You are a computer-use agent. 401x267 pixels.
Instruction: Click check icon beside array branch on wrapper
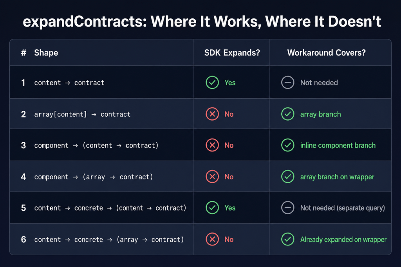click(288, 177)
